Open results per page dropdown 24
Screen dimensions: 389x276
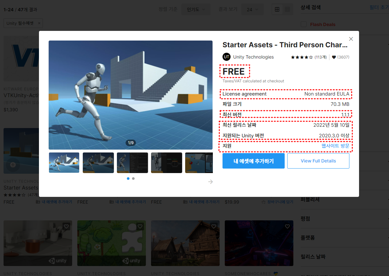click(x=252, y=10)
